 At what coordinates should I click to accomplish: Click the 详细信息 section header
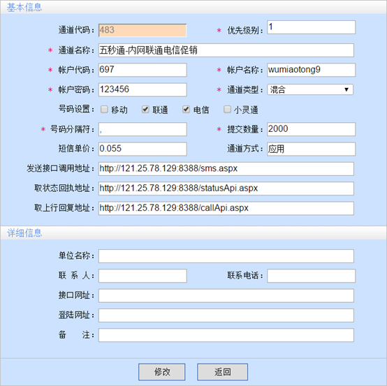click(24, 233)
